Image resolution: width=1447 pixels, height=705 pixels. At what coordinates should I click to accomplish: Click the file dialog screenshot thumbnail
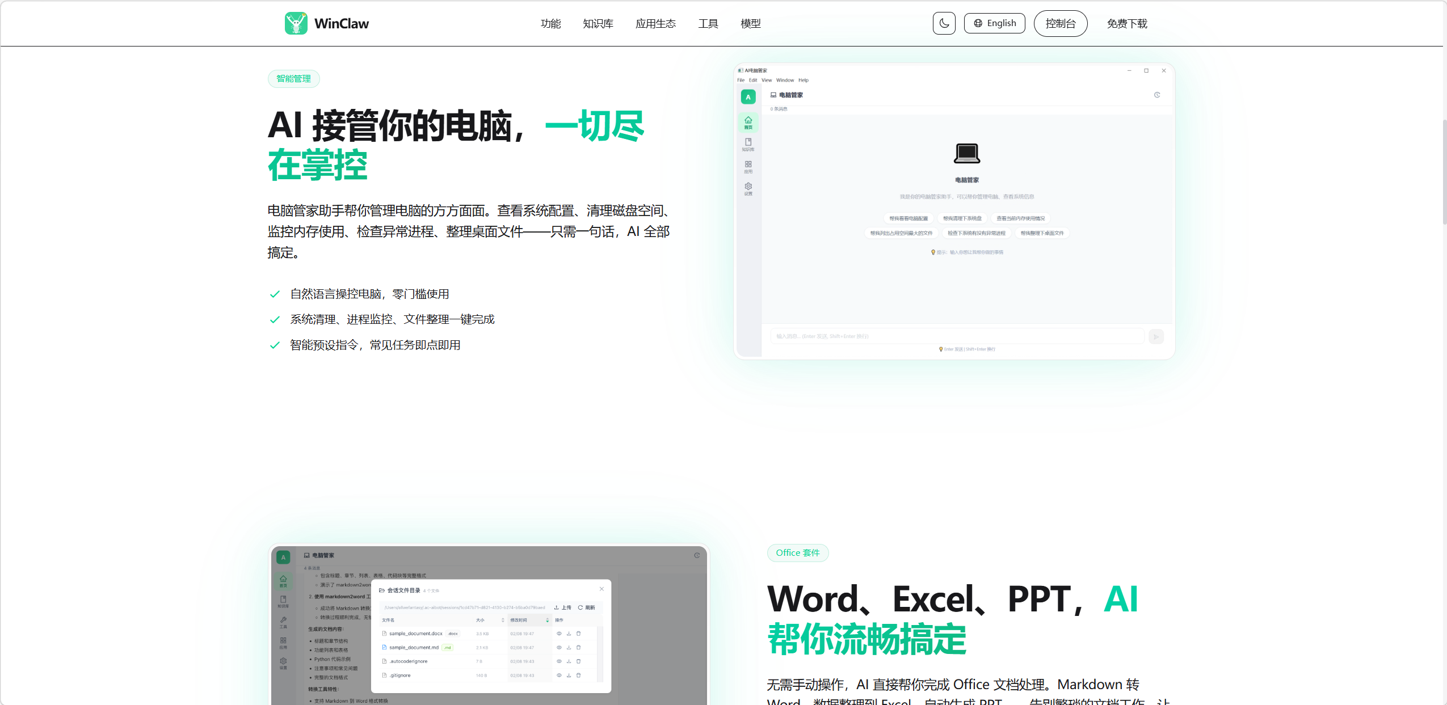pos(489,624)
